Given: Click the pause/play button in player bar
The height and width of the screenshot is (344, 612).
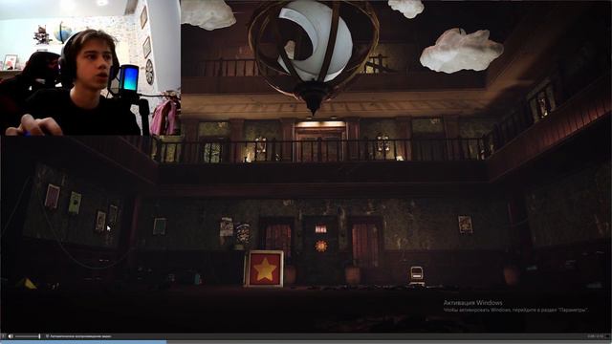Looking at the screenshot, I should point(3,336).
